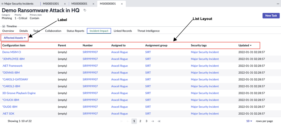The height and width of the screenshot is (136, 281).
Task: Collapse the Timeline section chevron
Action: tap(4, 26)
